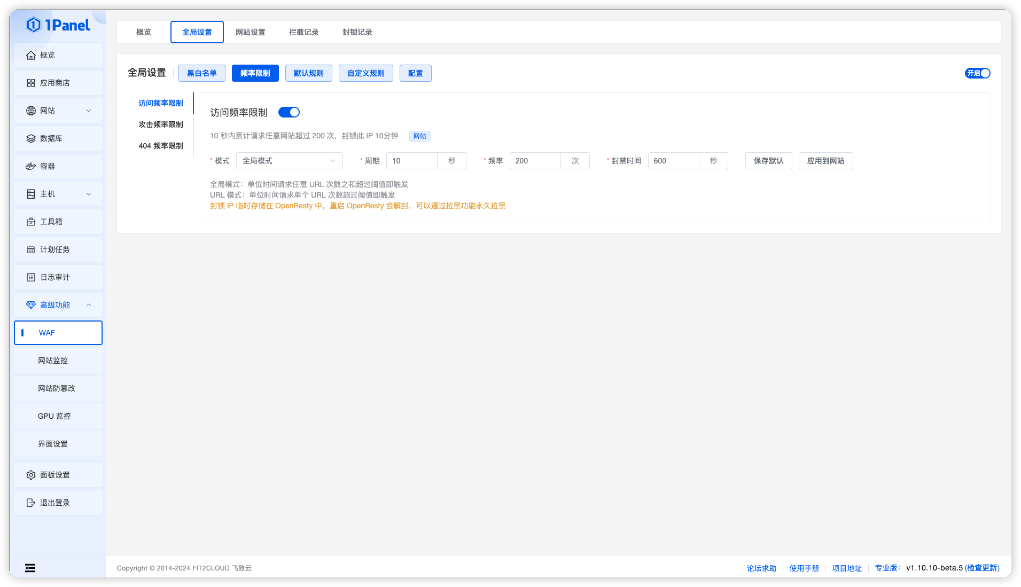Click the 周期 input field
This screenshot has width=1021, height=587.
click(411, 160)
